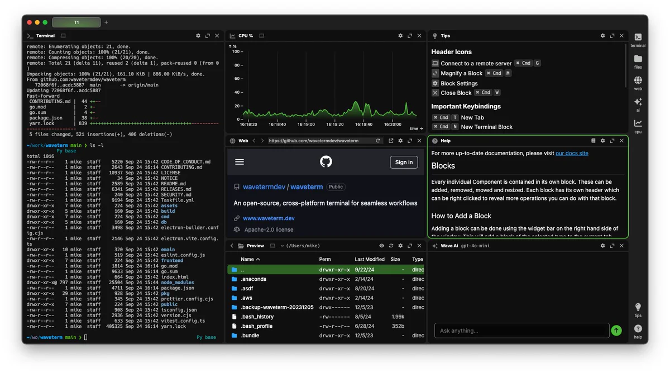Open Preview block settings gear
The width and height of the screenshot is (670, 373).
[x=400, y=246]
